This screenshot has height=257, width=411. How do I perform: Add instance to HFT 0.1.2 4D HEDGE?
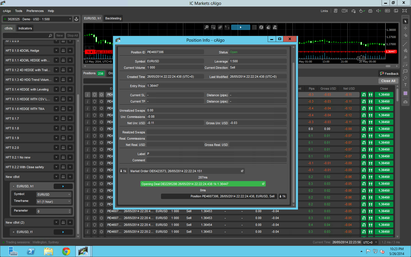pyautogui.click(x=70, y=70)
